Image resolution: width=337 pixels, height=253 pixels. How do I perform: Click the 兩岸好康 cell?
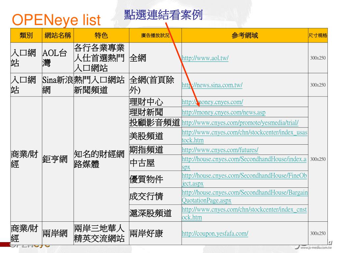155,234
